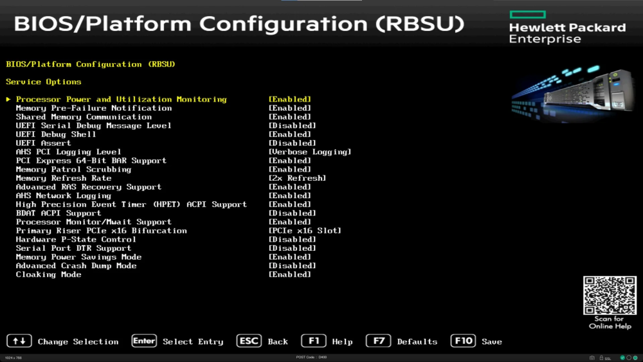Click the 1024 x 768 resolution status text

[14, 358]
